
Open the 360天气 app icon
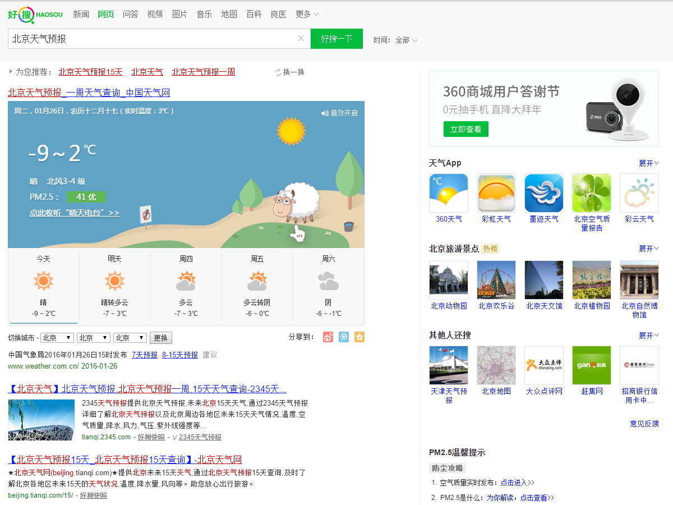point(449,193)
